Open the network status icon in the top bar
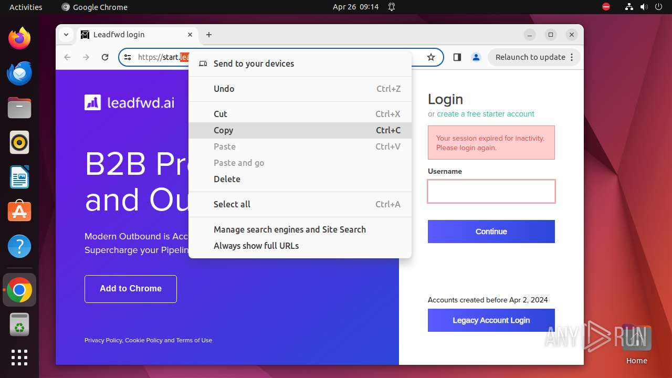Screen dimensions: 672x378 [x=629, y=7]
